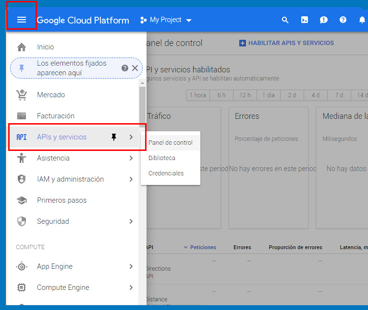Click the sidebar scroll up arrow
Screen dimensions: 368x310
tap(142, 83)
